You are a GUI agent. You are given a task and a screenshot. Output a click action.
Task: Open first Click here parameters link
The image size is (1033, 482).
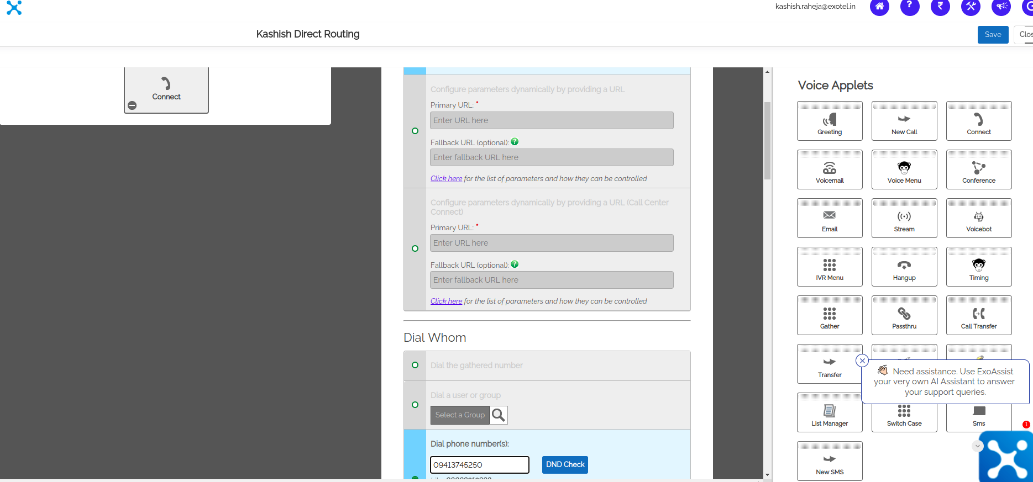point(446,178)
